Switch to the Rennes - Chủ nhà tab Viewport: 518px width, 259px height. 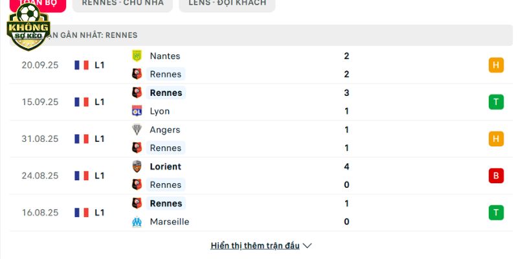[x=122, y=4]
